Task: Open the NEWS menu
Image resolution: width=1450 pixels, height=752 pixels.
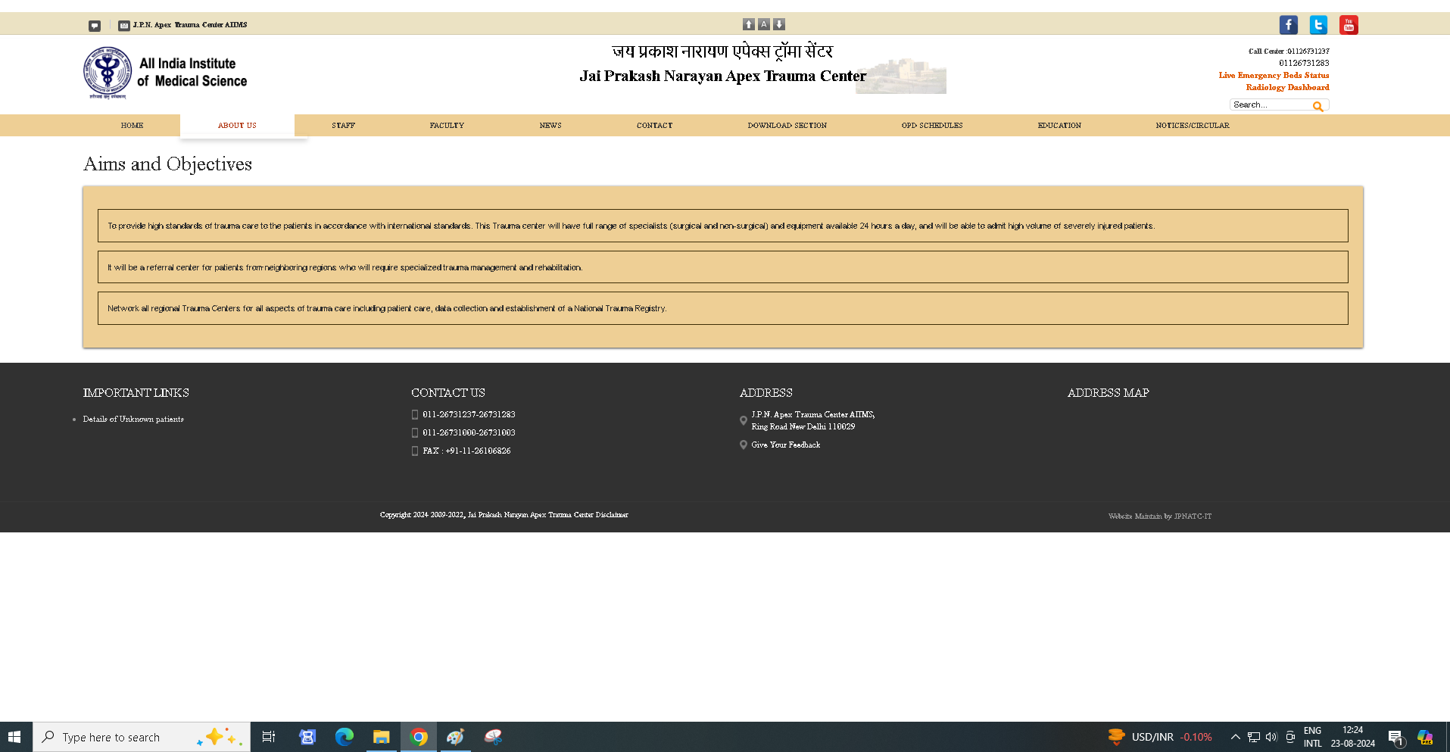Action: click(x=550, y=126)
